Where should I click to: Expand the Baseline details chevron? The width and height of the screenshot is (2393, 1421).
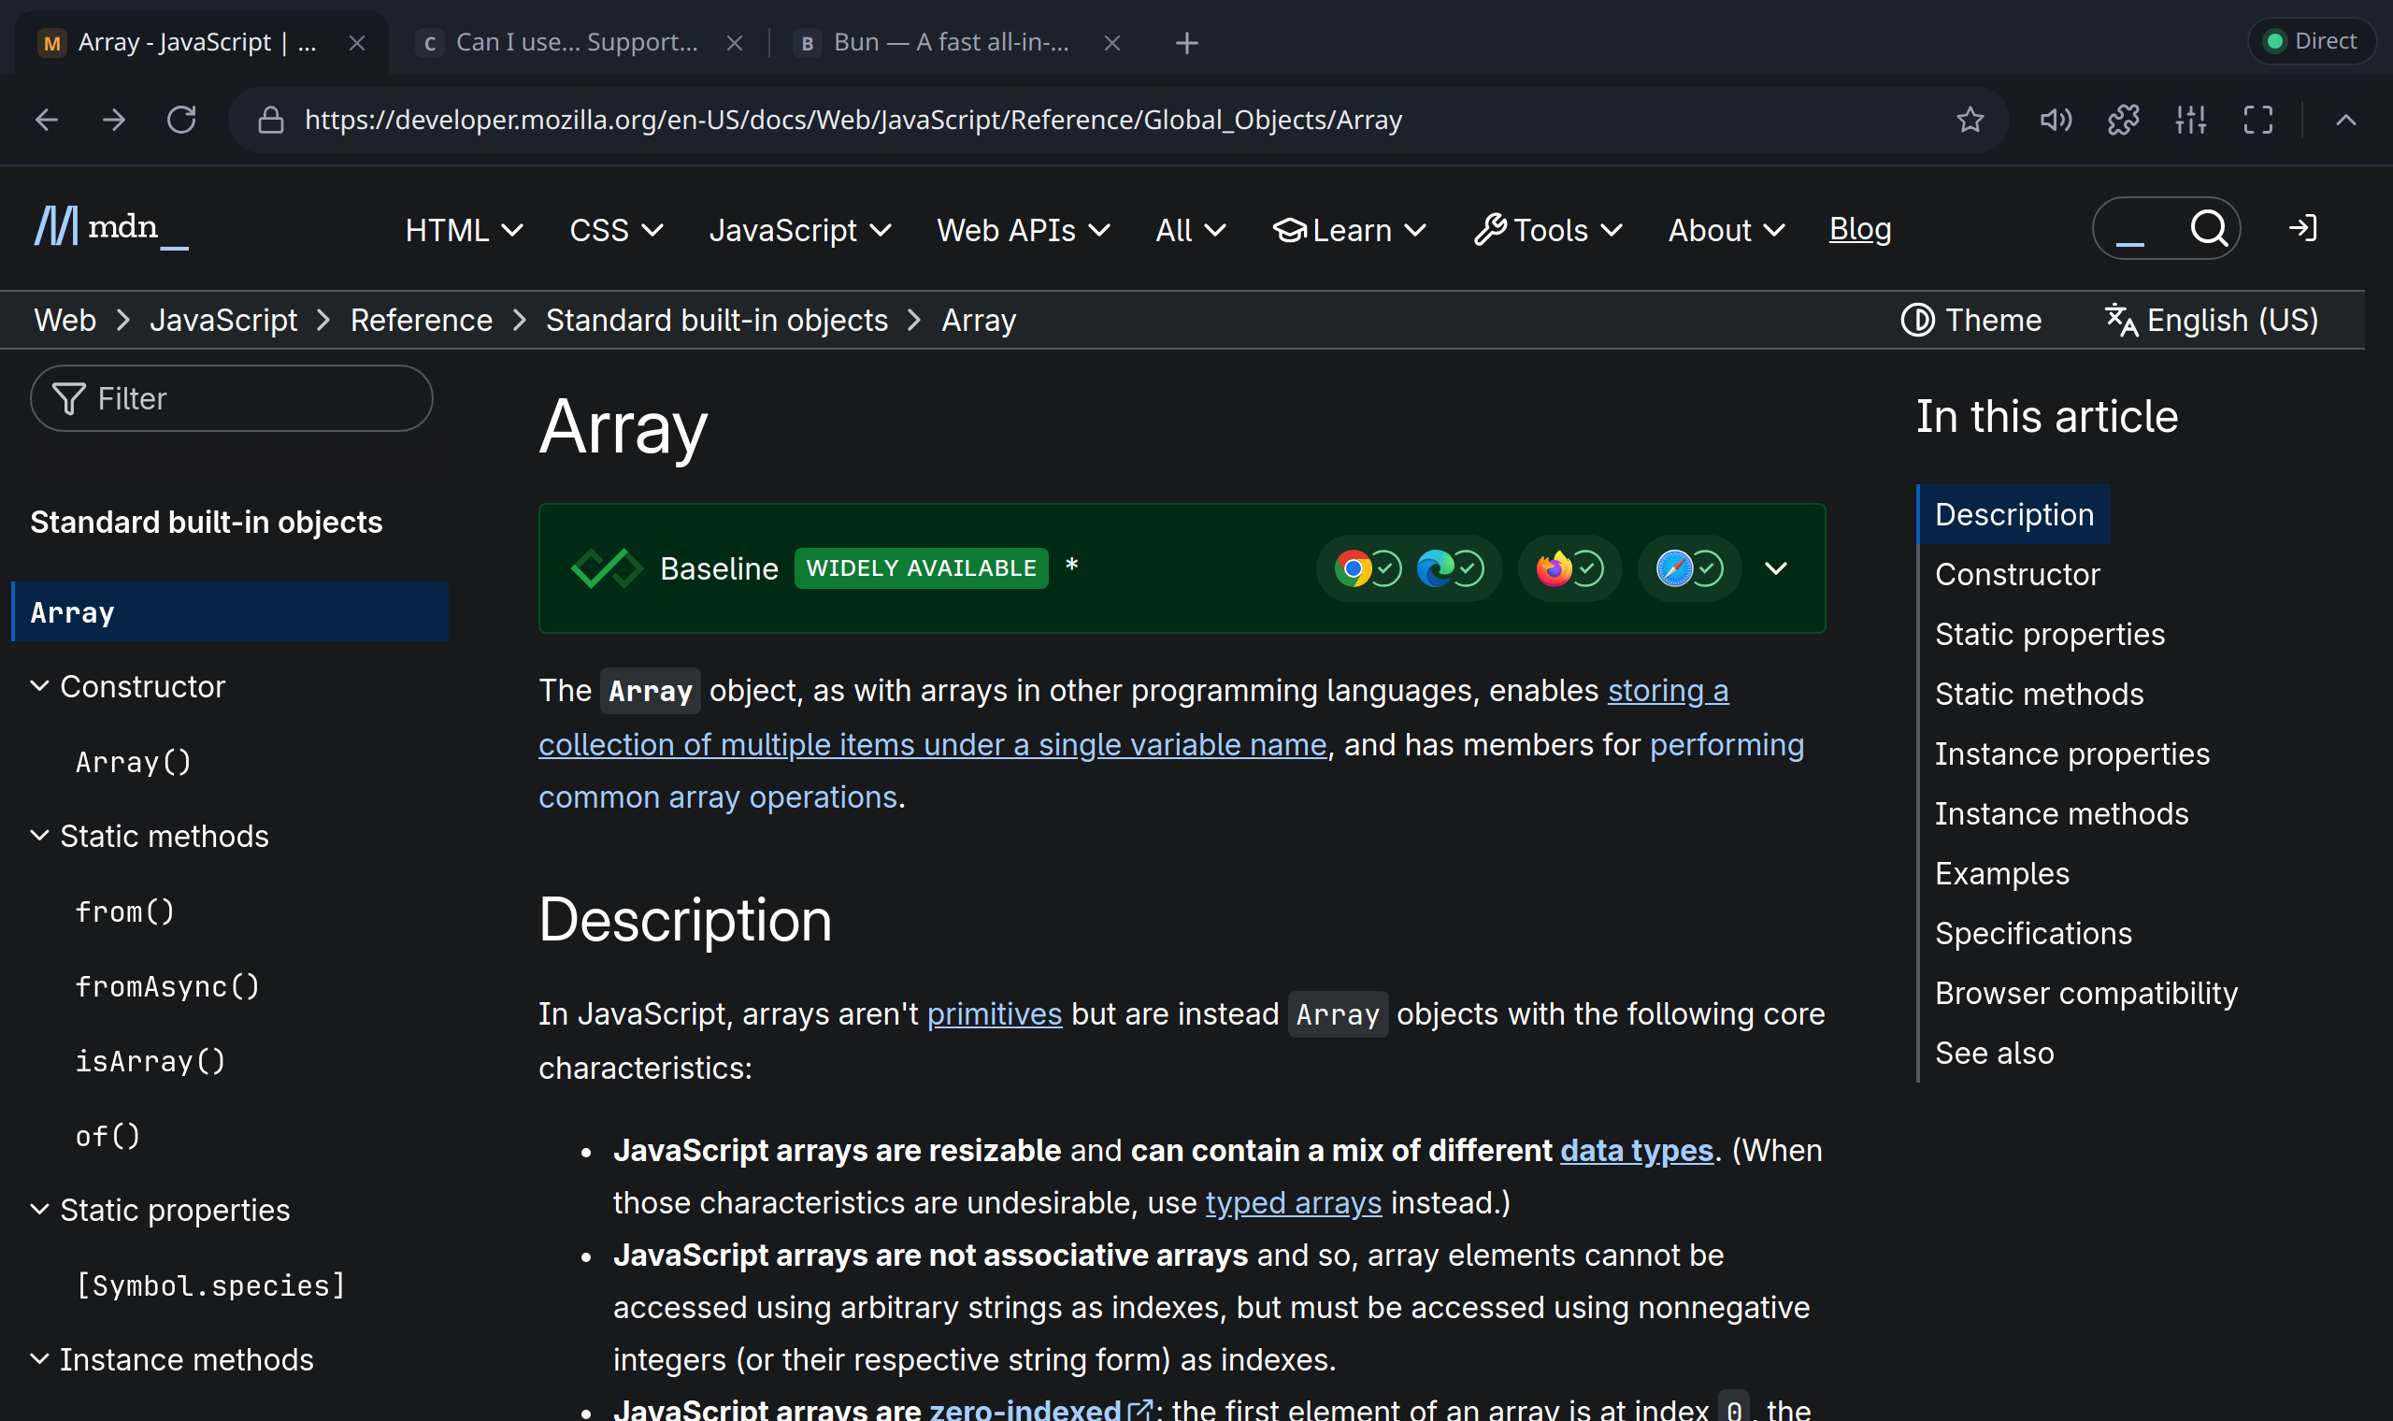click(1776, 568)
